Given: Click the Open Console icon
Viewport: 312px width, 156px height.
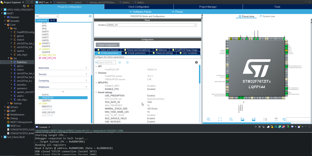Looking at the screenshot, I should 299,127.
